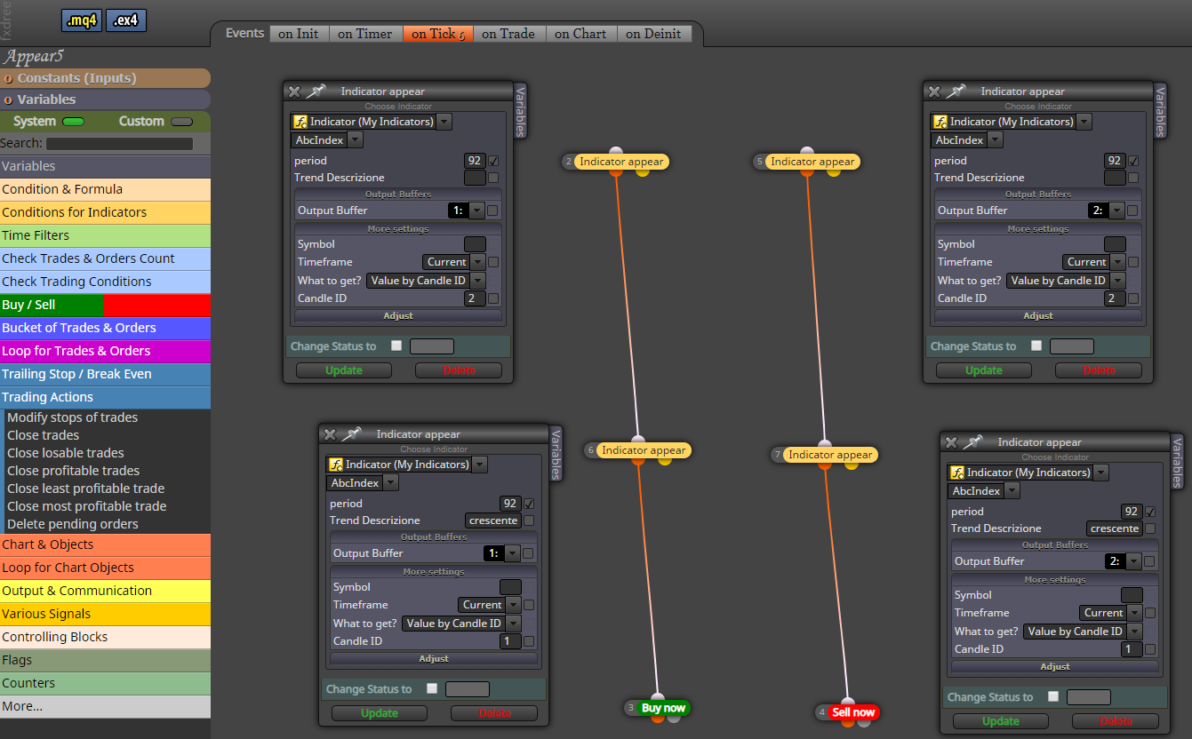The height and width of the screenshot is (739, 1192).
Task: Close the Buffer 2:, Candle ID 1 indicator panel
Action: 951,442
